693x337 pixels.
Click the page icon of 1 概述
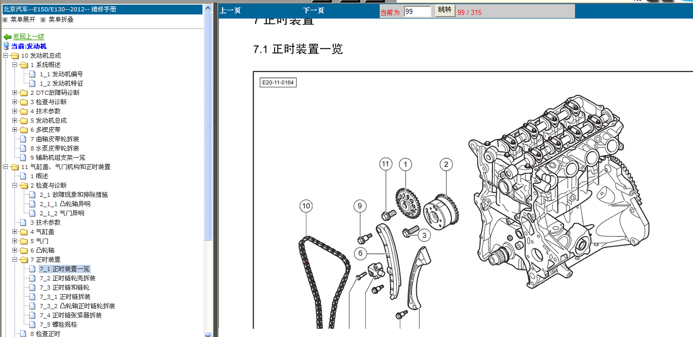point(23,176)
